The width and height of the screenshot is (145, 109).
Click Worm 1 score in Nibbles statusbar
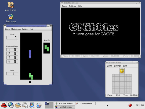click(72, 56)
